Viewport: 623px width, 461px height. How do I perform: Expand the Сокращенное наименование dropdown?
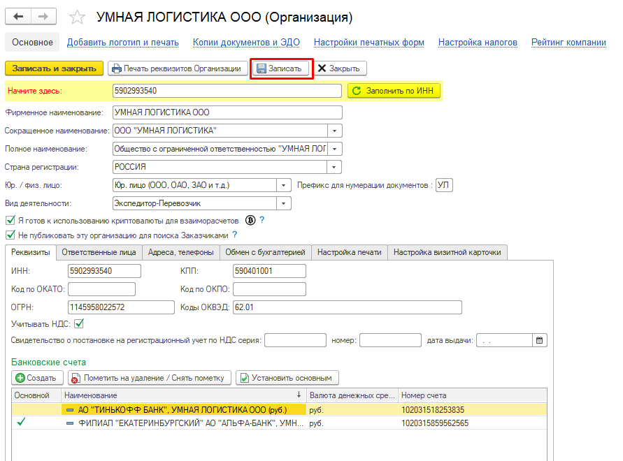[x=334, y=131]
